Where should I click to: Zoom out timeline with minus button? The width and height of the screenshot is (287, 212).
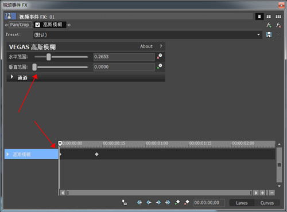(272, 193)
